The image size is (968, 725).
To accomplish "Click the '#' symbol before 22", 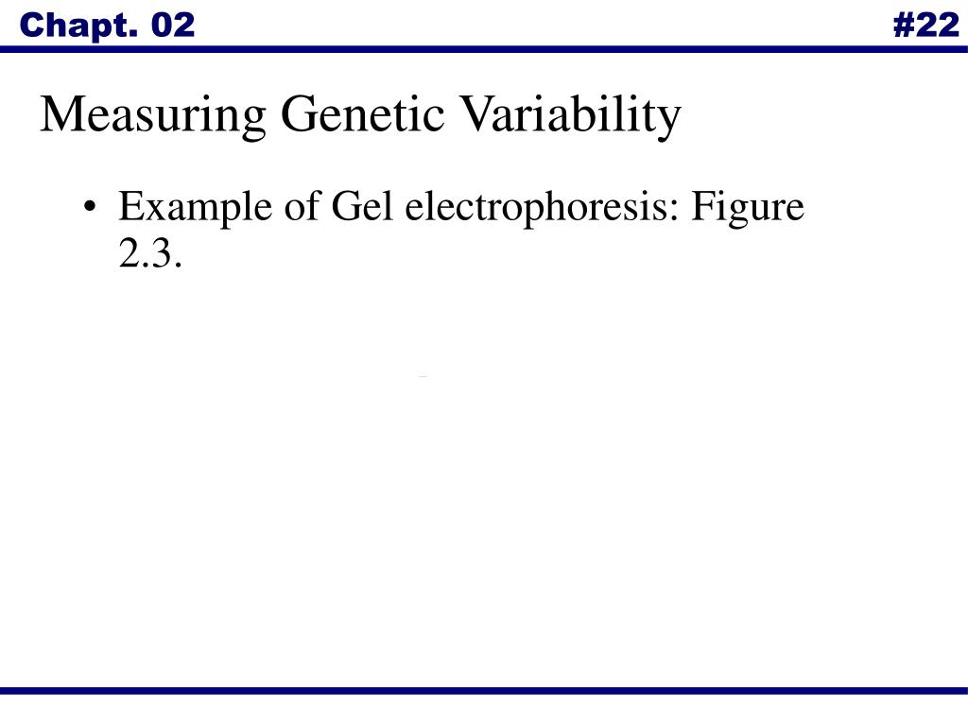I will coord(904,26).
